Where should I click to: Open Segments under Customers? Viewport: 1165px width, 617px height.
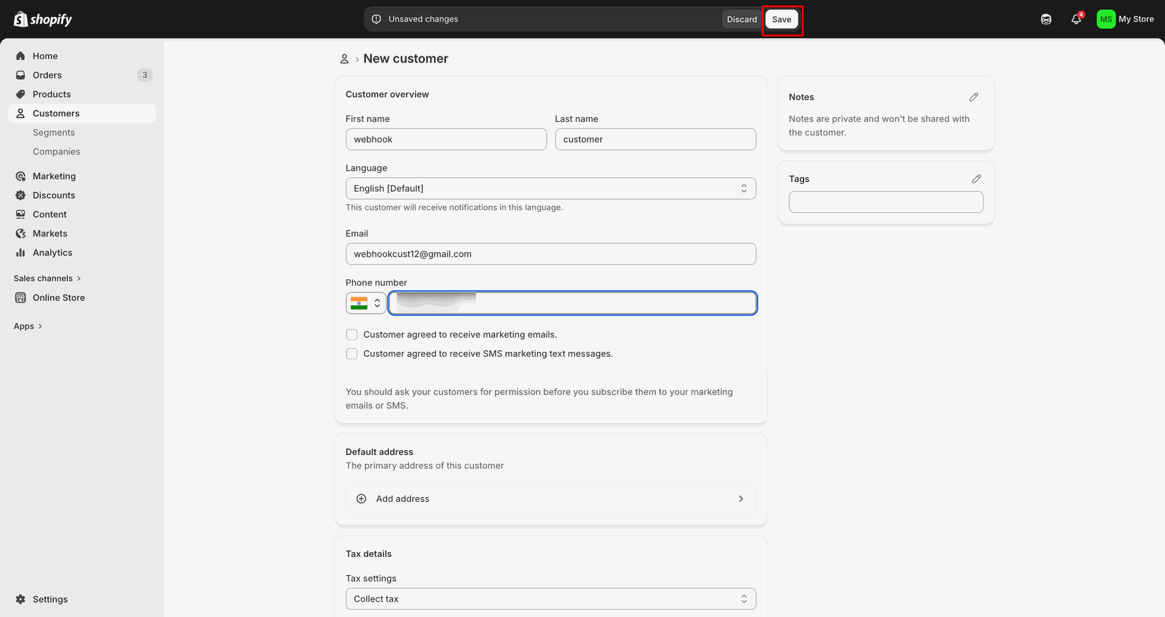click(54, 132)
